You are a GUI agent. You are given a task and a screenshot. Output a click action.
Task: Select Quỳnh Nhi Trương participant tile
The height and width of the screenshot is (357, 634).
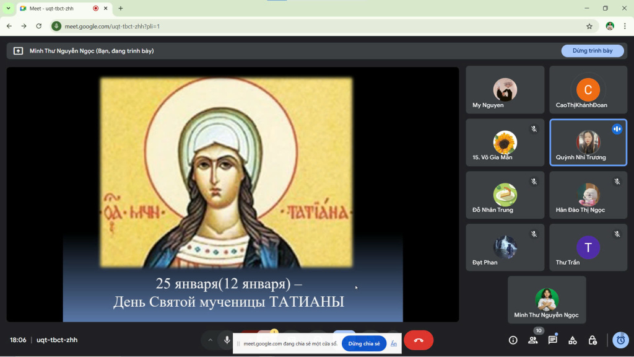[588, 143]
